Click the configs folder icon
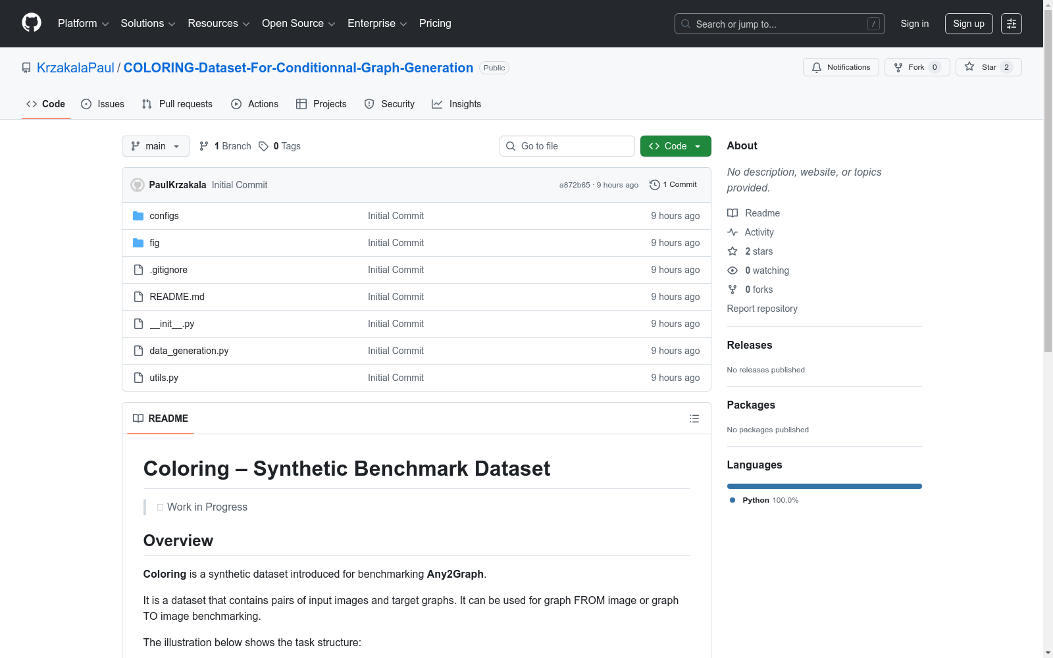Viewport: 1053px width, 658px height. click(x=138, y=216)
